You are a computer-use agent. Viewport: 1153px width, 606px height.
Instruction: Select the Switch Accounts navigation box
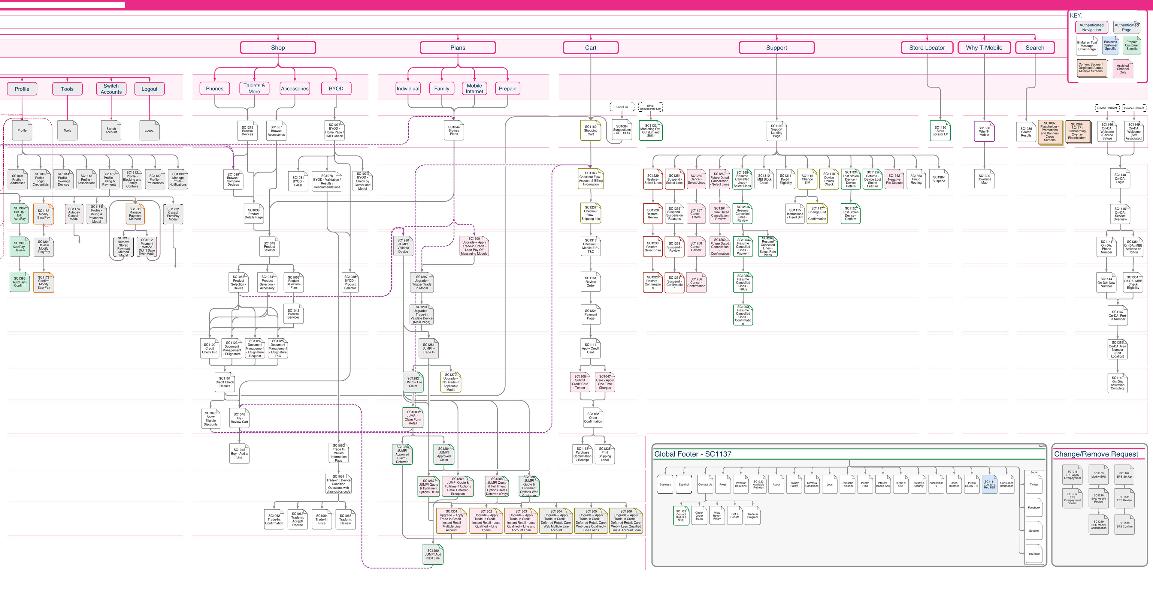[x=111, y=88]
